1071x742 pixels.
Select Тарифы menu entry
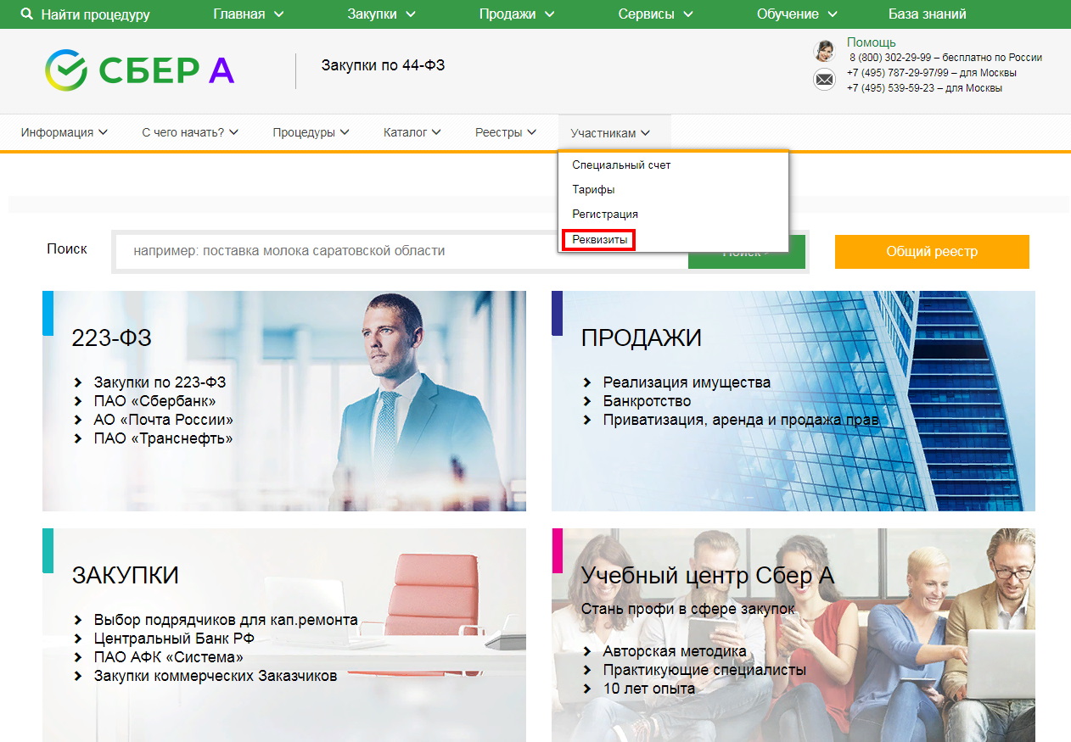593,190
